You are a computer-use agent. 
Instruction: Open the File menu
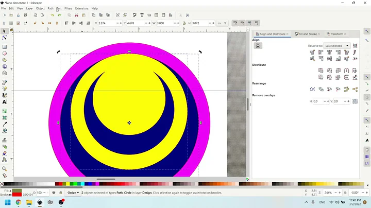coord(3,8)
